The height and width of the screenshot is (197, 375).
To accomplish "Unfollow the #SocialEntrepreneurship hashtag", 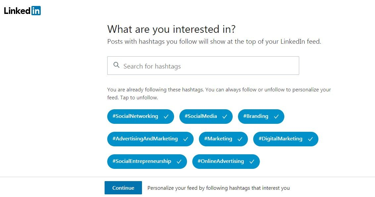I will coord(147,162).
